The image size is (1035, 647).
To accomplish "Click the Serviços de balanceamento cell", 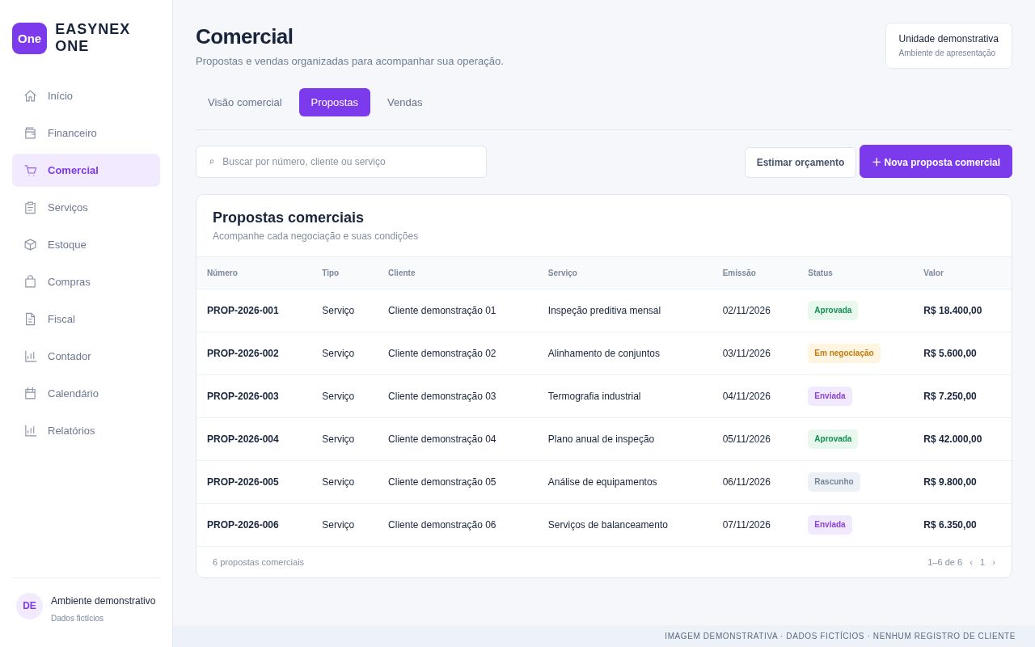I will [x=608, y=525].
